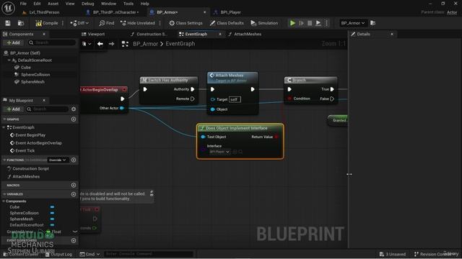
Task: Open the Cmd console type dropdown
Action: pos(90,254)
